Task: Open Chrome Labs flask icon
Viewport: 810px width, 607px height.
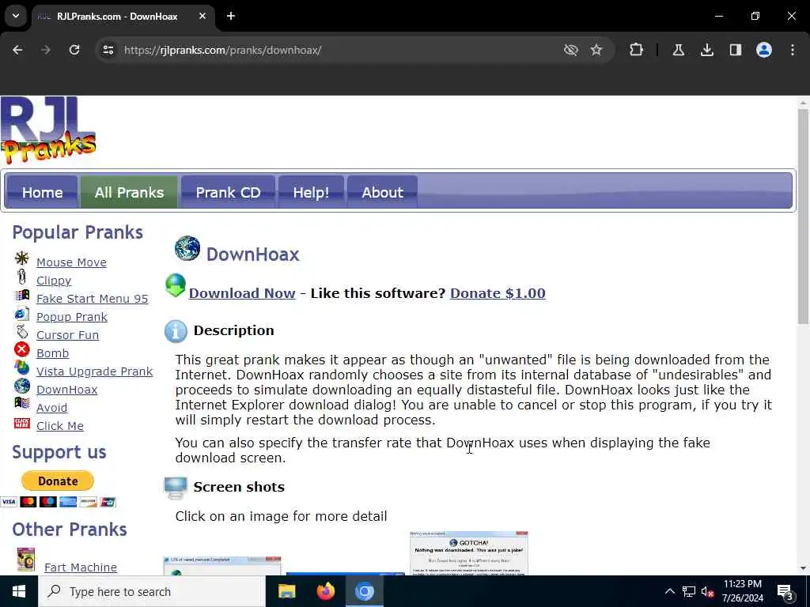Action: [678, 50]
